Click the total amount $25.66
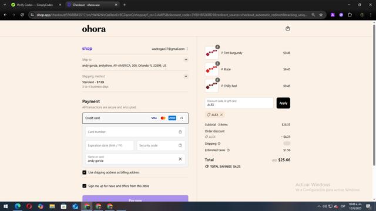Image resolution: width=376 pixels, height=211 pixels. click(x=284, y=160)
